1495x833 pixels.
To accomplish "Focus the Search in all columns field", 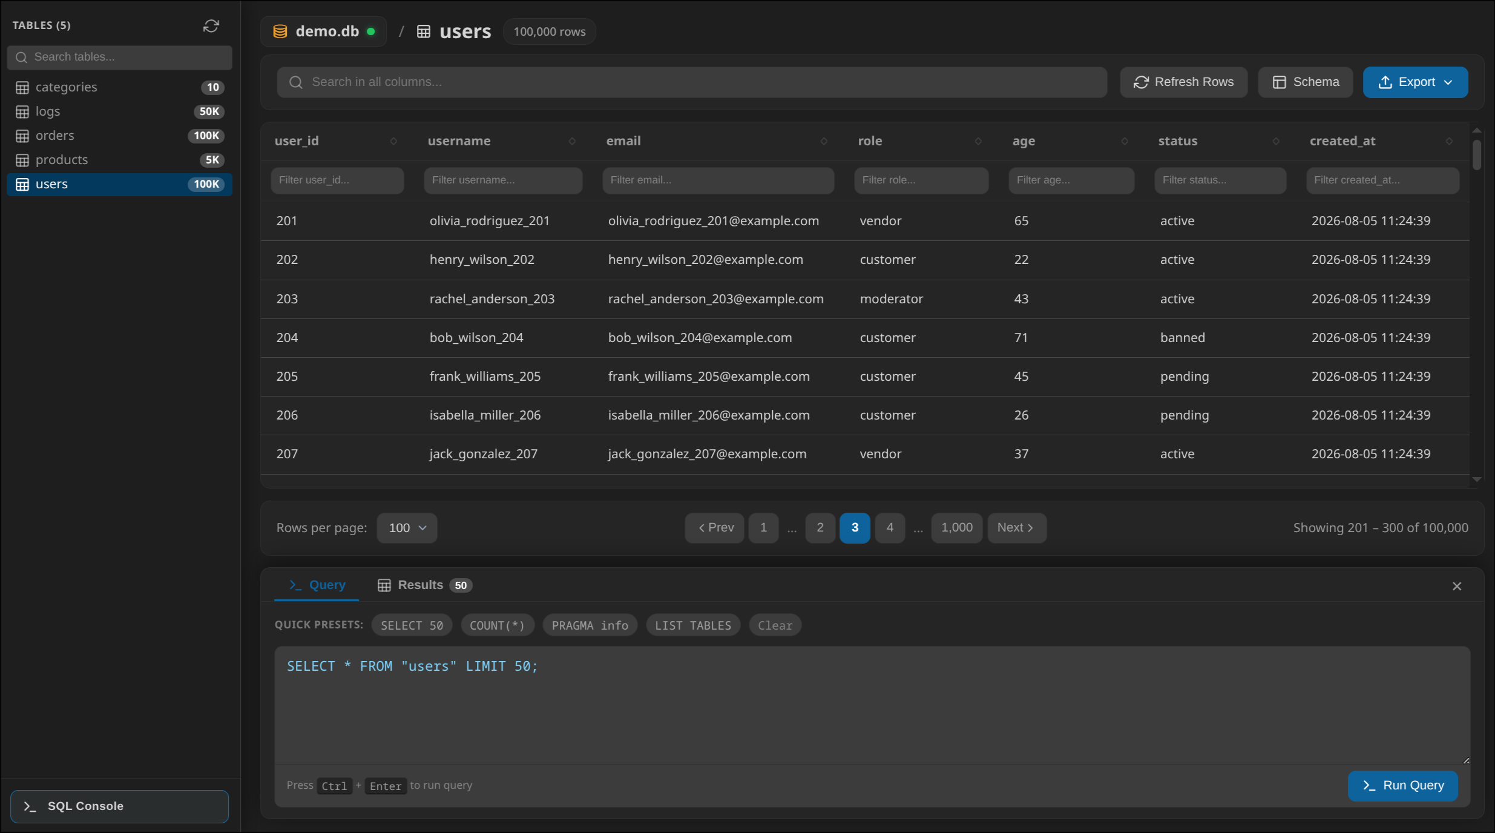I will coord(692,82).
